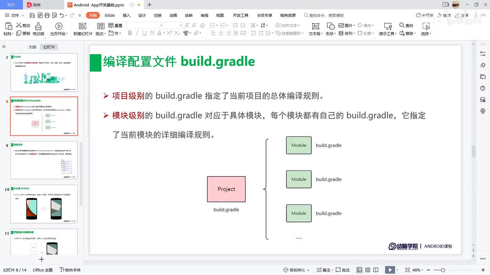Image resolution: width=490 pixels, height=275 pixels.
Task: Open the 文件 file menu
Action: point(15,15)
